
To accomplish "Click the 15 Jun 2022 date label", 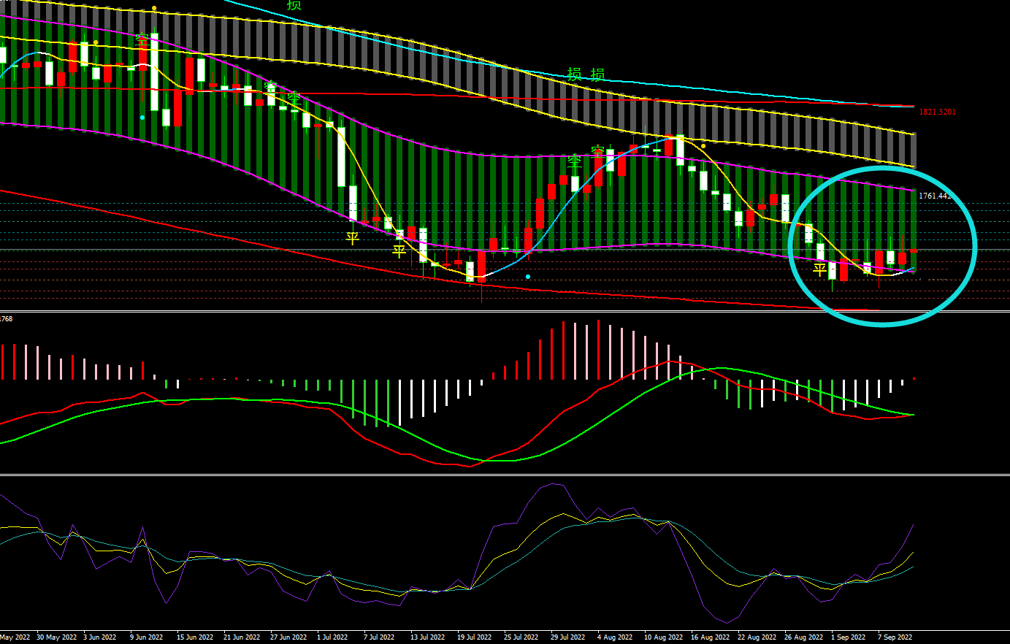I will pyautogui.click(x=195, y=637).
